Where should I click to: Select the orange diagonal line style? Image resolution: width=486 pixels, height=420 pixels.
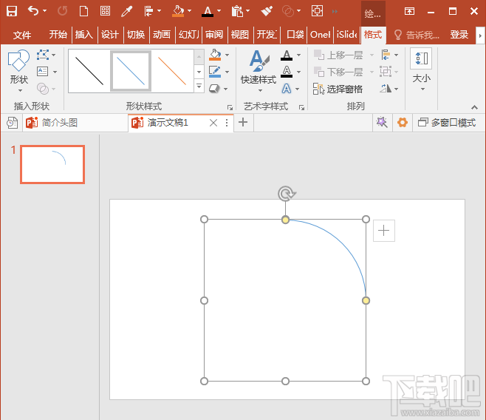point(172,71)
